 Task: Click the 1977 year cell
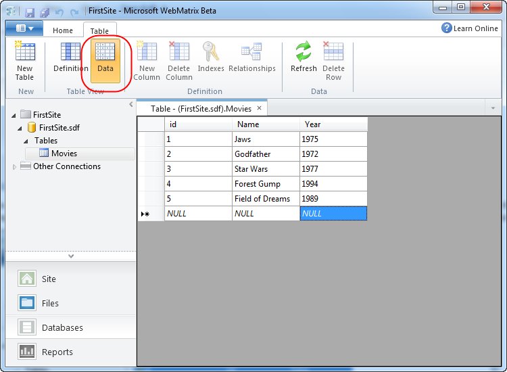click(x=333, y=169)
